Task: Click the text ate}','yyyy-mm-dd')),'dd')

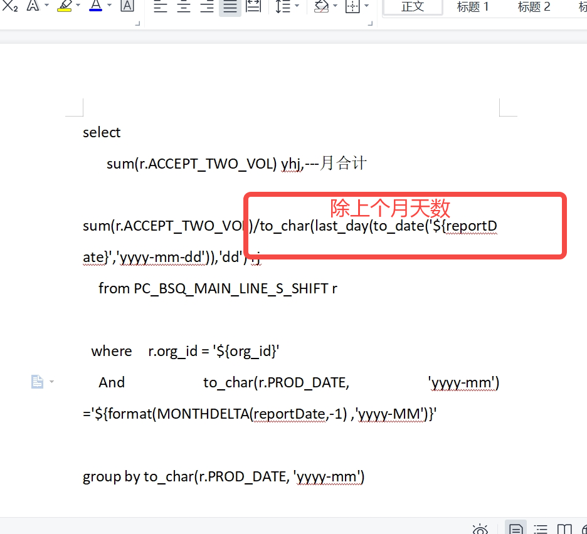Action: pyautogui.click(x=165, y=258)
